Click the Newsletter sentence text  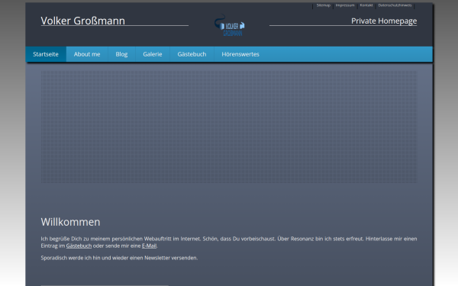click(x=119, y=258)
